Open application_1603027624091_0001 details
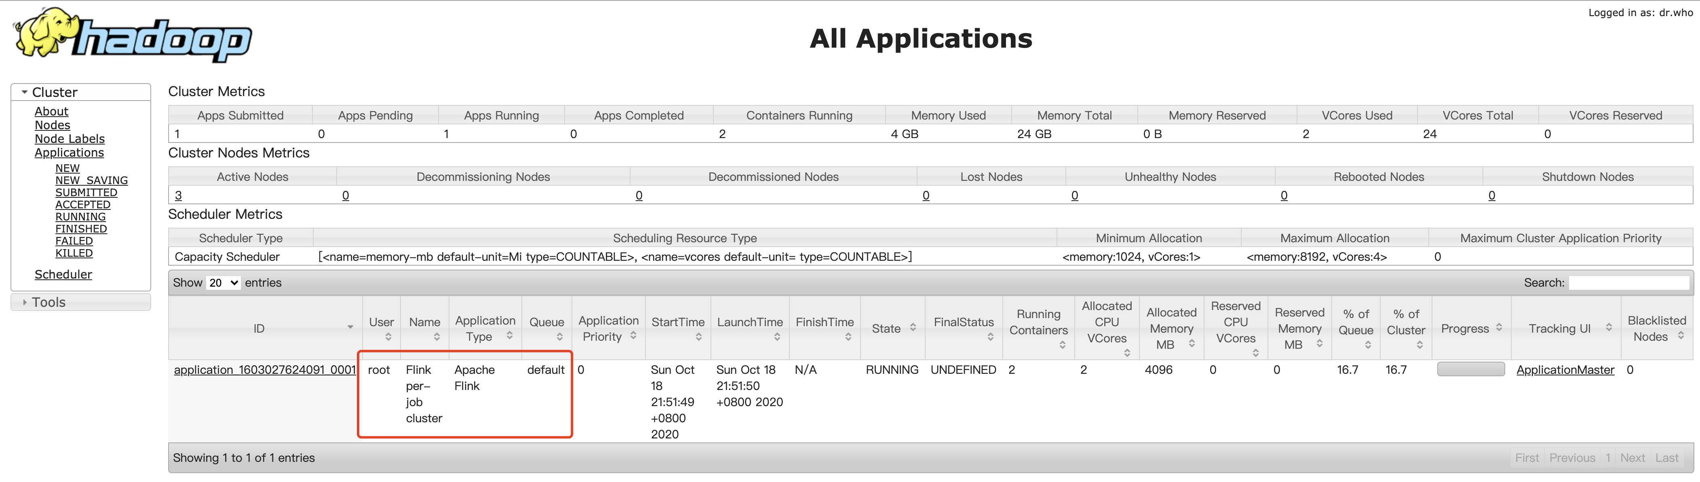1700x482 pixels. 265,370
